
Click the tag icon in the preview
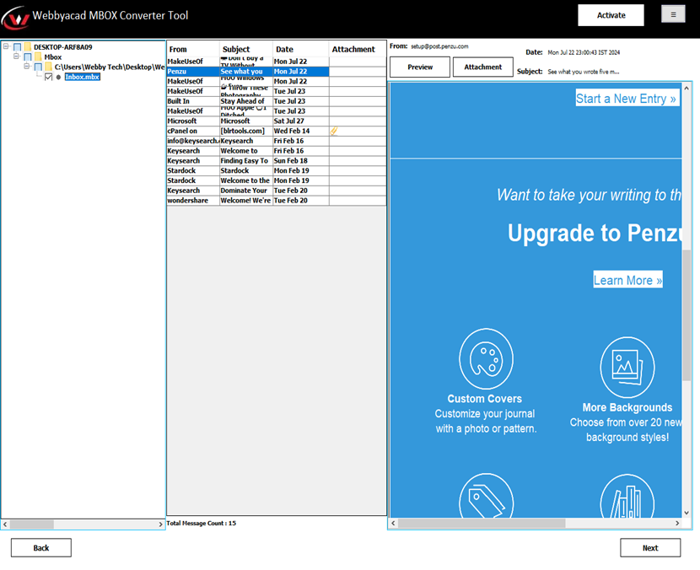(486, 497)
